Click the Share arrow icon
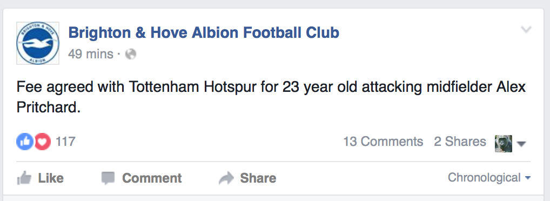 226,178
